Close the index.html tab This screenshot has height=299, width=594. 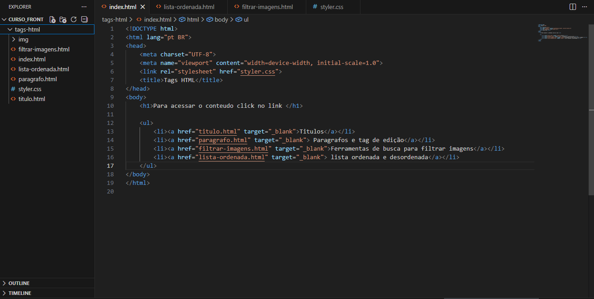[143, 7]
